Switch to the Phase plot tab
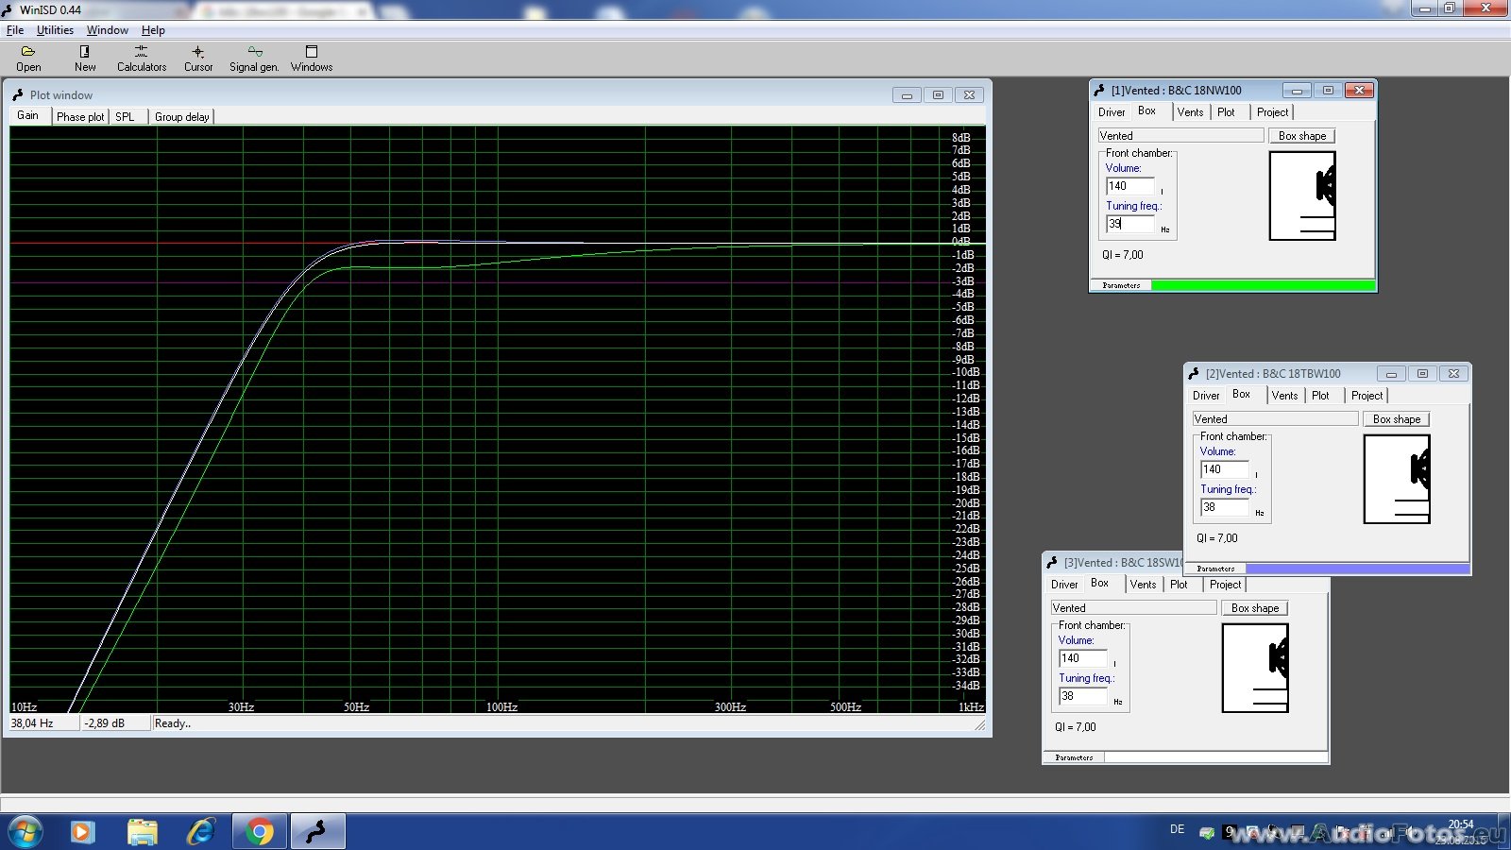1511x850 pixels. point(80,117)
